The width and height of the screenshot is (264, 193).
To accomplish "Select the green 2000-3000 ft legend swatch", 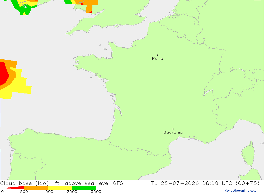I will 84,188.
